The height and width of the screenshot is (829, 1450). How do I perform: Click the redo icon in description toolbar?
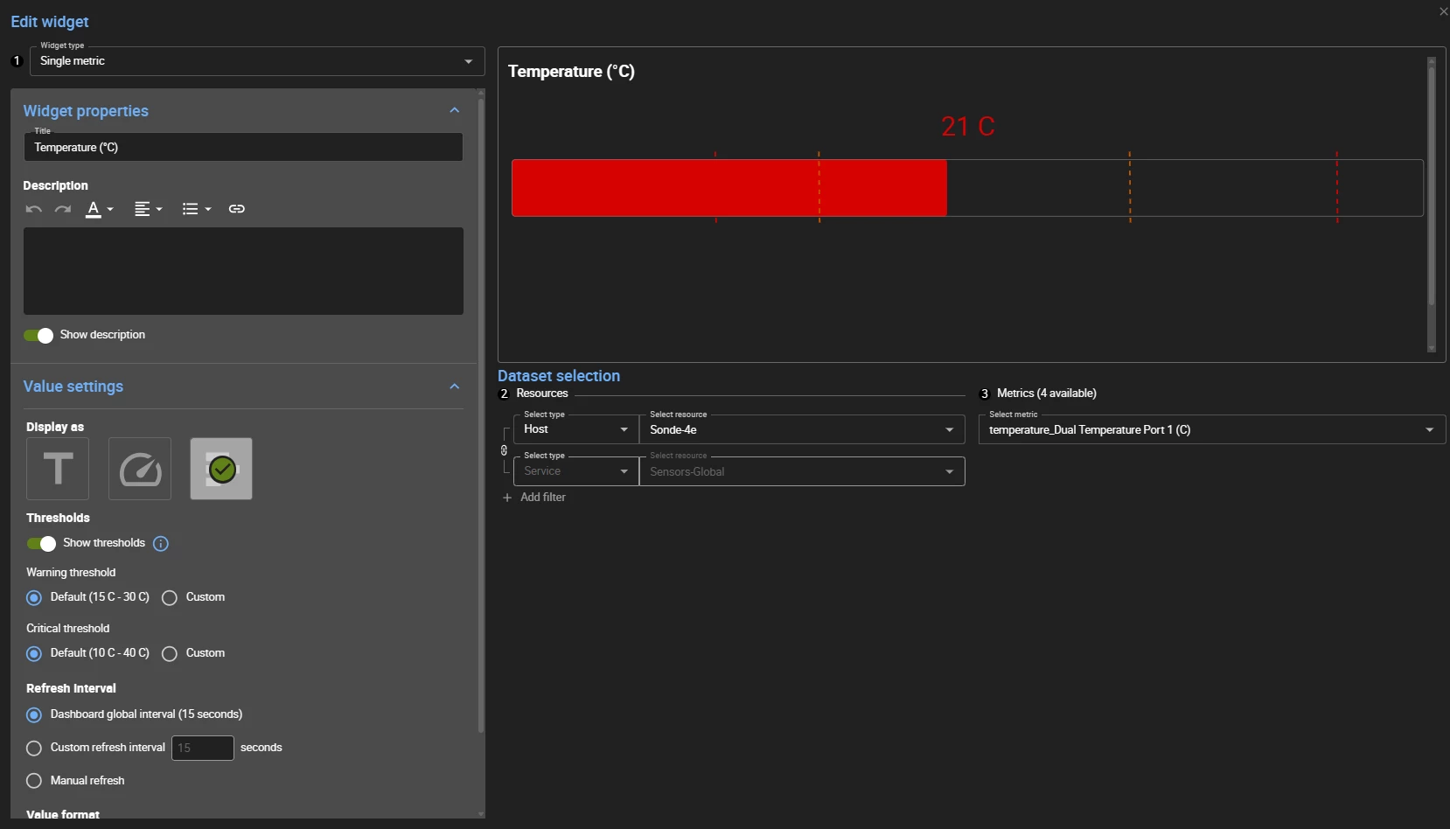[x=63, y=209]
